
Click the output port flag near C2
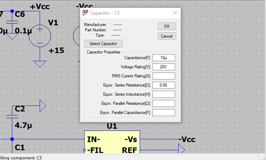[x=43, y=106]
